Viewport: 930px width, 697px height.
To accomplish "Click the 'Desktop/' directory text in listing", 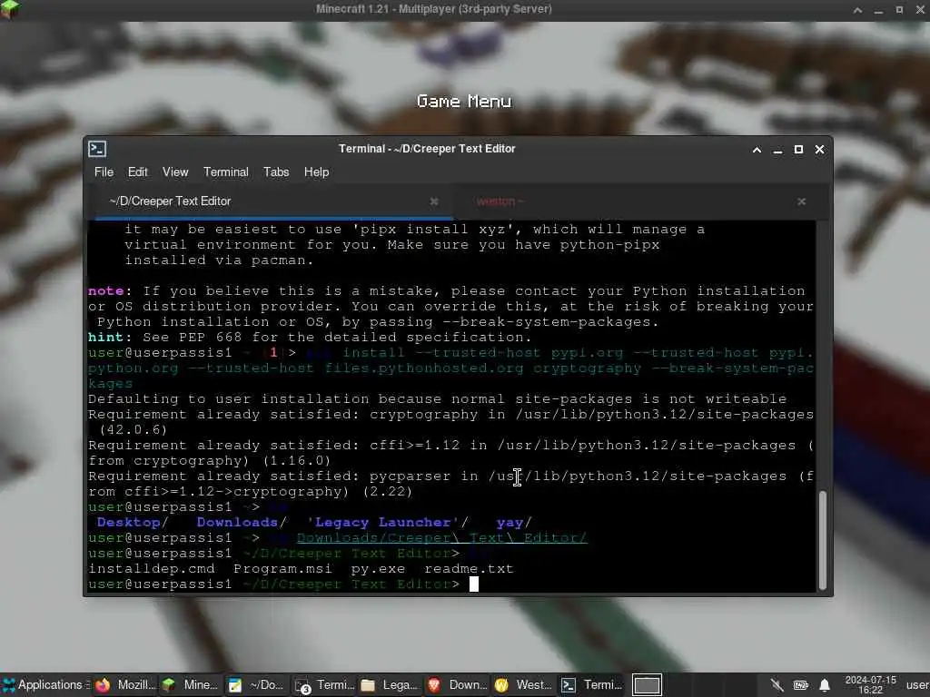I will coord(133,522).
